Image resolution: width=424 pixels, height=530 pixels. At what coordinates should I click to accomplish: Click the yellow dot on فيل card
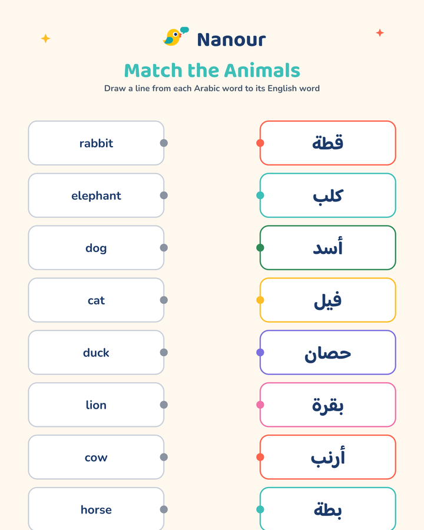click(260, 300)
